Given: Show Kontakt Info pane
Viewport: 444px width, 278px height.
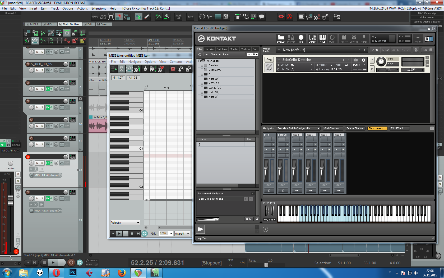Looking at the screenshot, I should click(301, 39).
